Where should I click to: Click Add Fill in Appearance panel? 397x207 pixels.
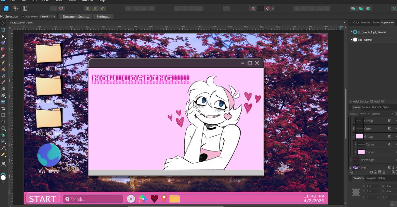[x=377, y=101]
